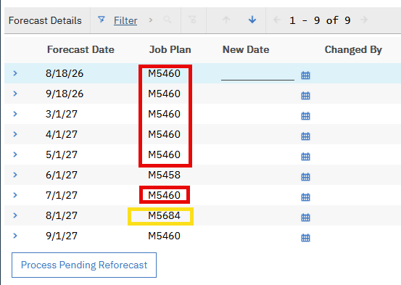The image size is (401, 285).
Task: Select M5460 in the 3/1/27 row
Action: tap(164, 114)
